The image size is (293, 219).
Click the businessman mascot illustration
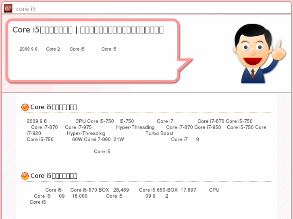click(259, 53)
